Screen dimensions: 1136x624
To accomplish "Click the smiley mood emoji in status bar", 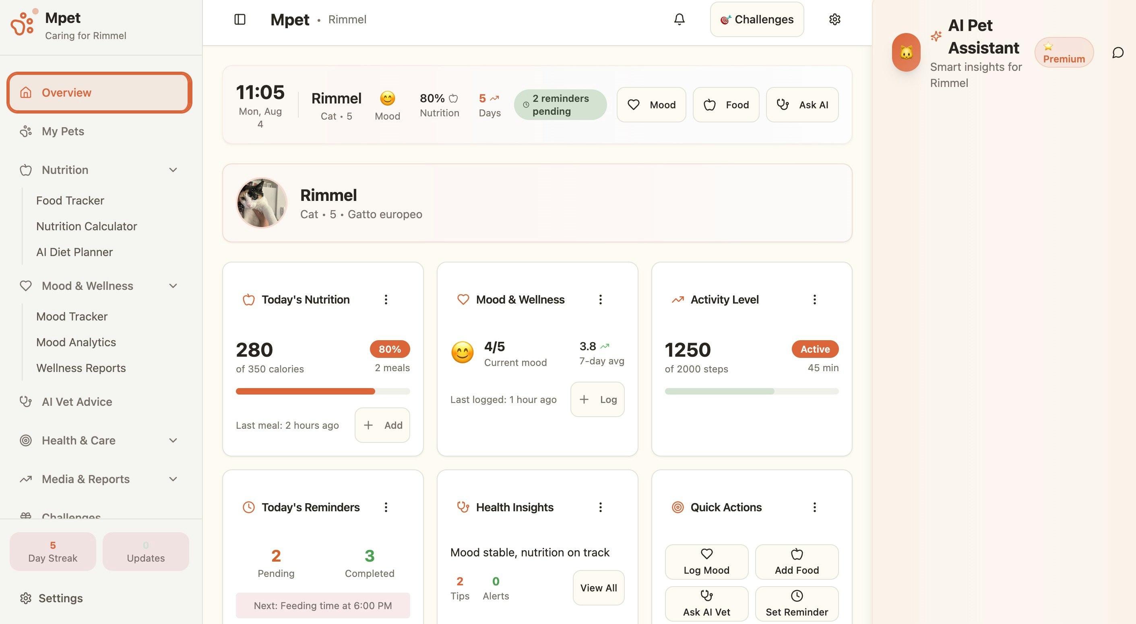I will coord(387,98).
